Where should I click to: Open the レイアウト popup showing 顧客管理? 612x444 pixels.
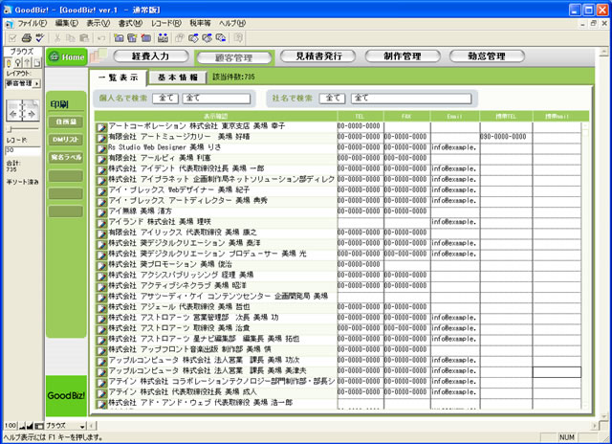[x=23, y=83]
